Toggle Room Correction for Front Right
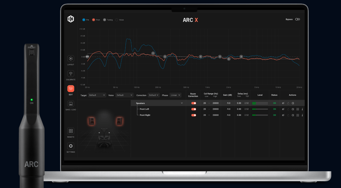Screen dimensions: 341x188 (x=194, y=115)
